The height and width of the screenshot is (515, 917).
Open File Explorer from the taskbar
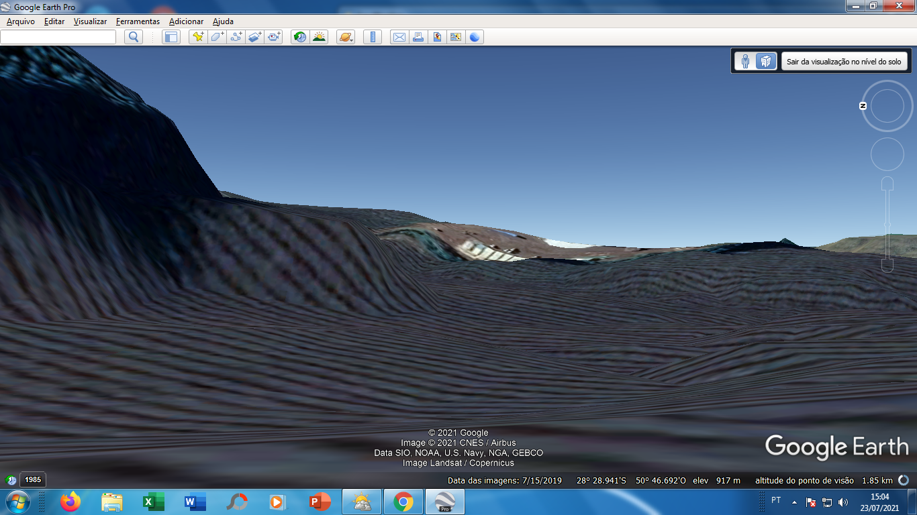click(111, 502)
